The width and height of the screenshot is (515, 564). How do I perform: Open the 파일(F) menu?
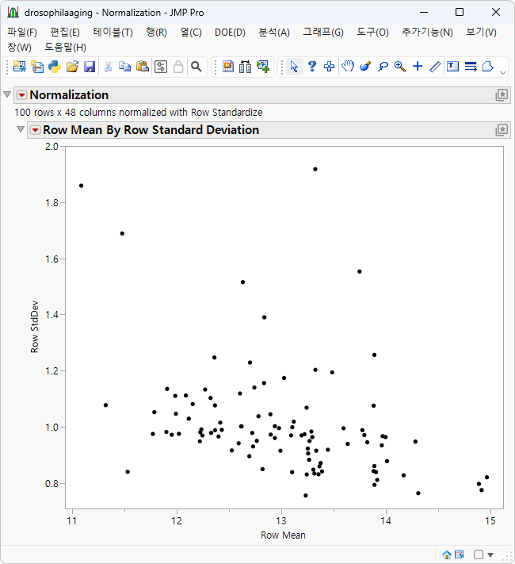pyautogui.click(x=22, y=33)
